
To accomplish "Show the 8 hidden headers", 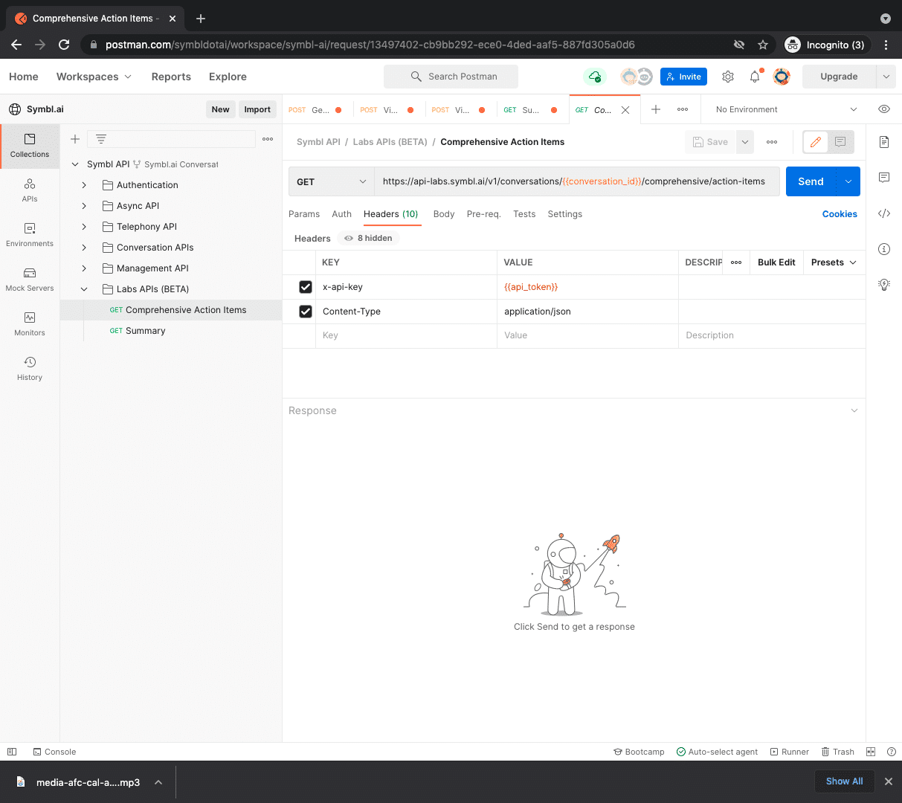I will pyautogui.click(x=370, y=238).
